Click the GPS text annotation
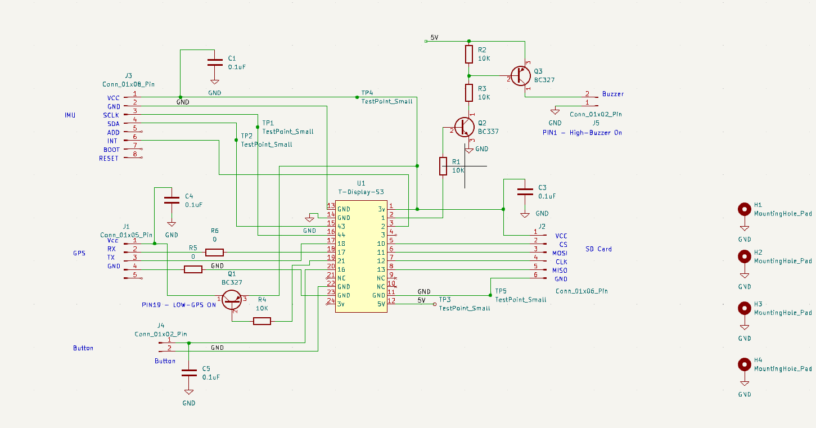Viewport: 816px width, 428px height. 79,253
